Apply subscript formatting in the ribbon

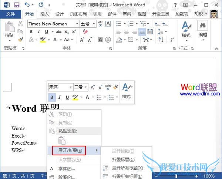pos(66,32)
